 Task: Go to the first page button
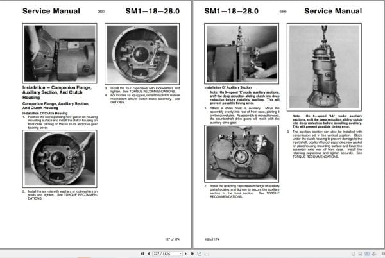(x=142, y=254)
